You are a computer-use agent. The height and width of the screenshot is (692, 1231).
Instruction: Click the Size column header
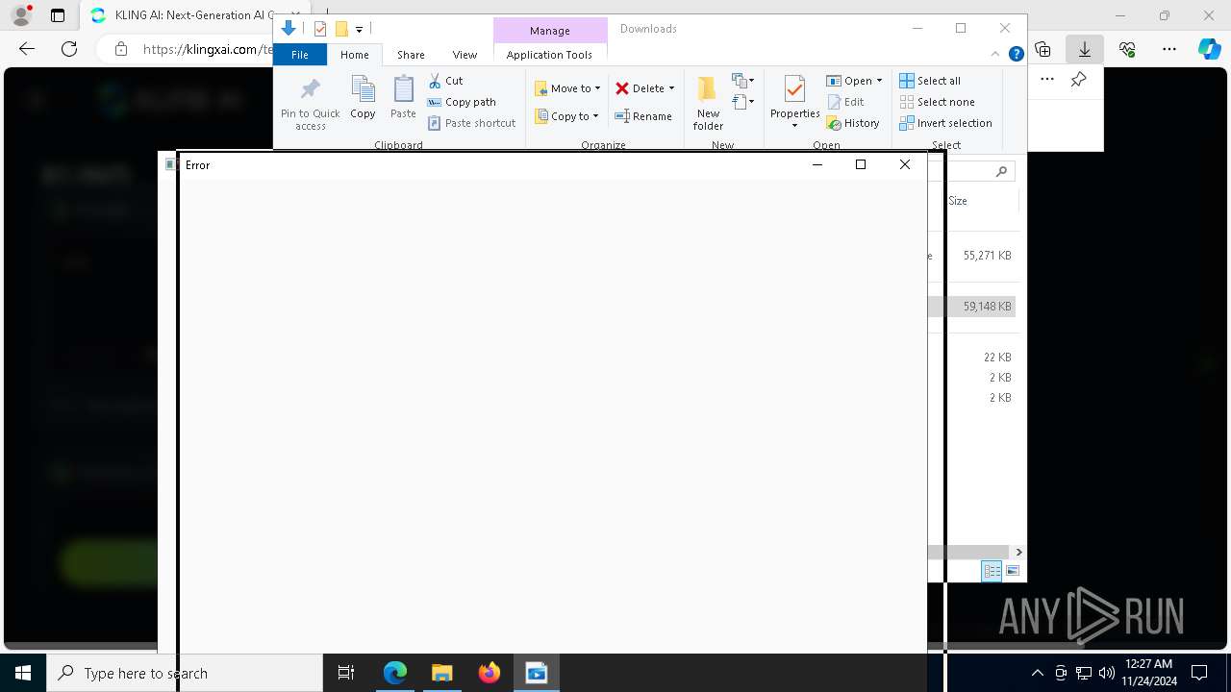pyautogui.click(x=979, y=201)
